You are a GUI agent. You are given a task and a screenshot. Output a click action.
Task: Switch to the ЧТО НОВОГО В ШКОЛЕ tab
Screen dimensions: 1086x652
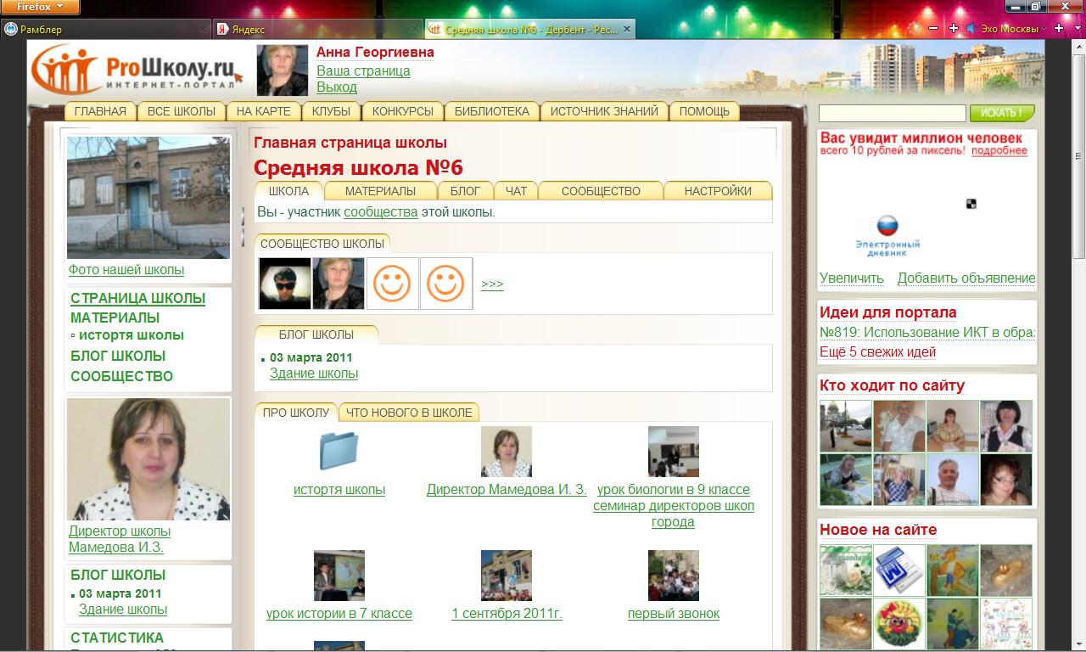409,413
